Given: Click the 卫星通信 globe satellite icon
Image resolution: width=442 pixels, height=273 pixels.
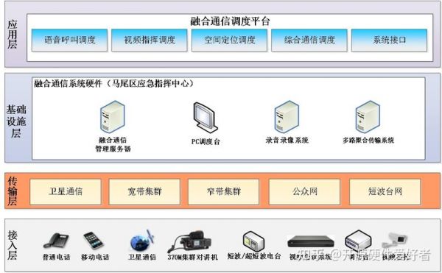Looking at the screenshot, I should tap(141, 241).
